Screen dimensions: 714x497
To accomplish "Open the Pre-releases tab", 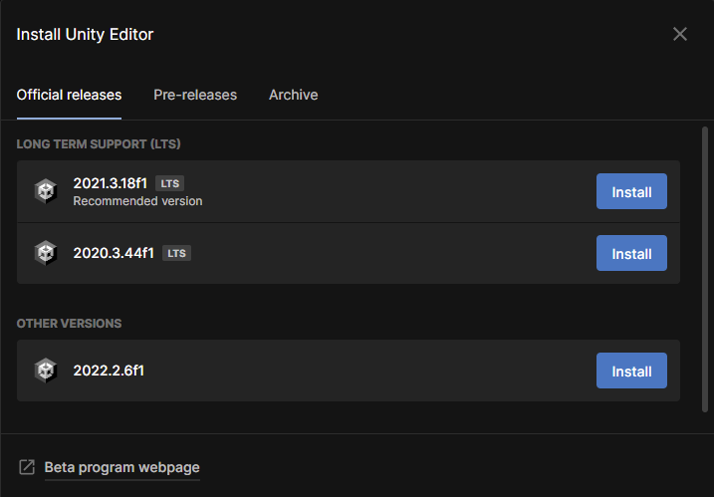I will click(x=195, y=95).
